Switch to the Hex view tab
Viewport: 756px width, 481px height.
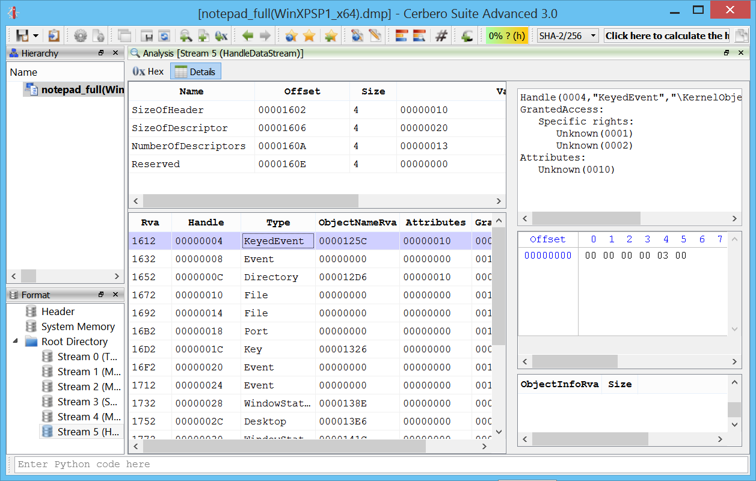[149, 72]
